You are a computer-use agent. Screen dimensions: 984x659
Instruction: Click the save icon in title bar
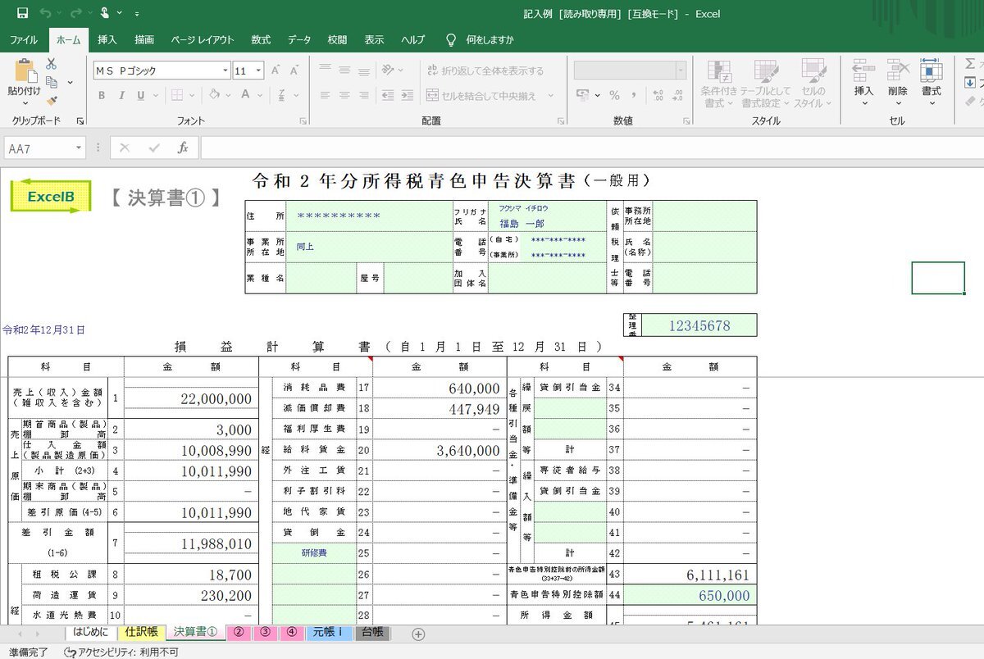22,13
